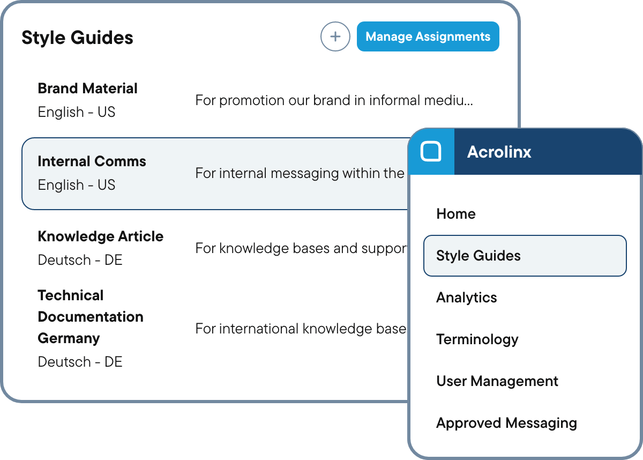
Task: Click the Acrolinx title in header
Action: [x=499, y=152]
